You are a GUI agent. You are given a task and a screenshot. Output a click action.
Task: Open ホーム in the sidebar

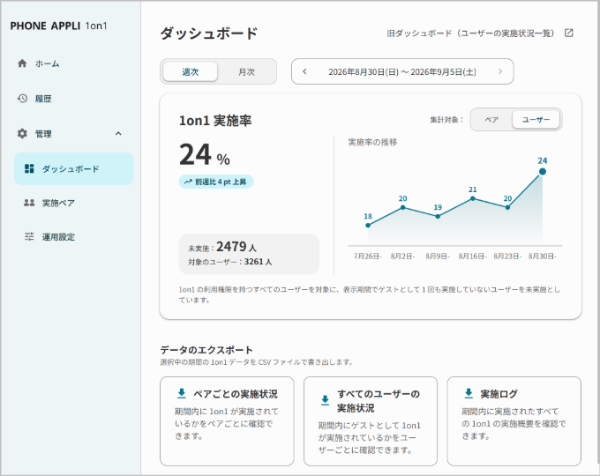coord(48,63)
